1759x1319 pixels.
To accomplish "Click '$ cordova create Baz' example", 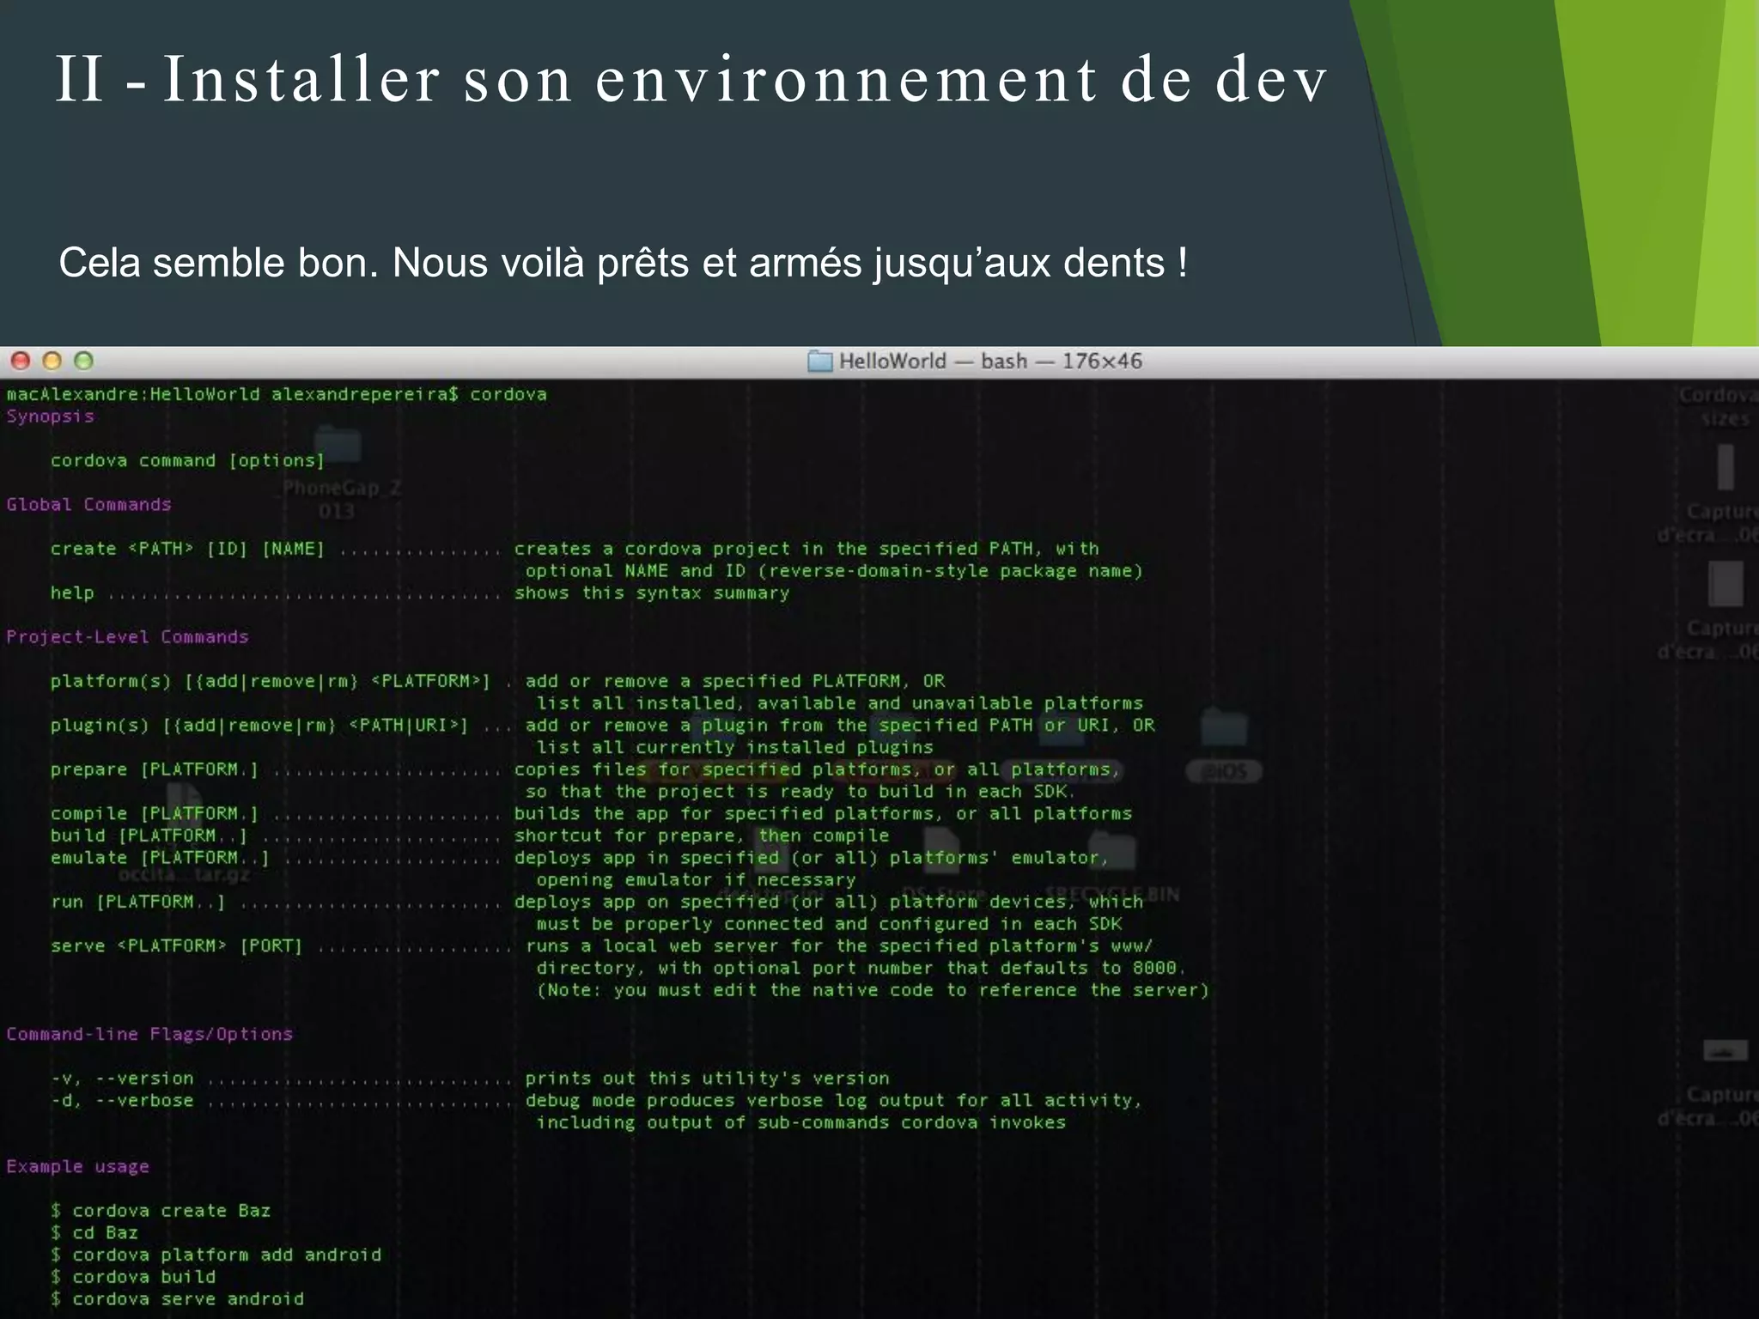I will [160, 1211].
